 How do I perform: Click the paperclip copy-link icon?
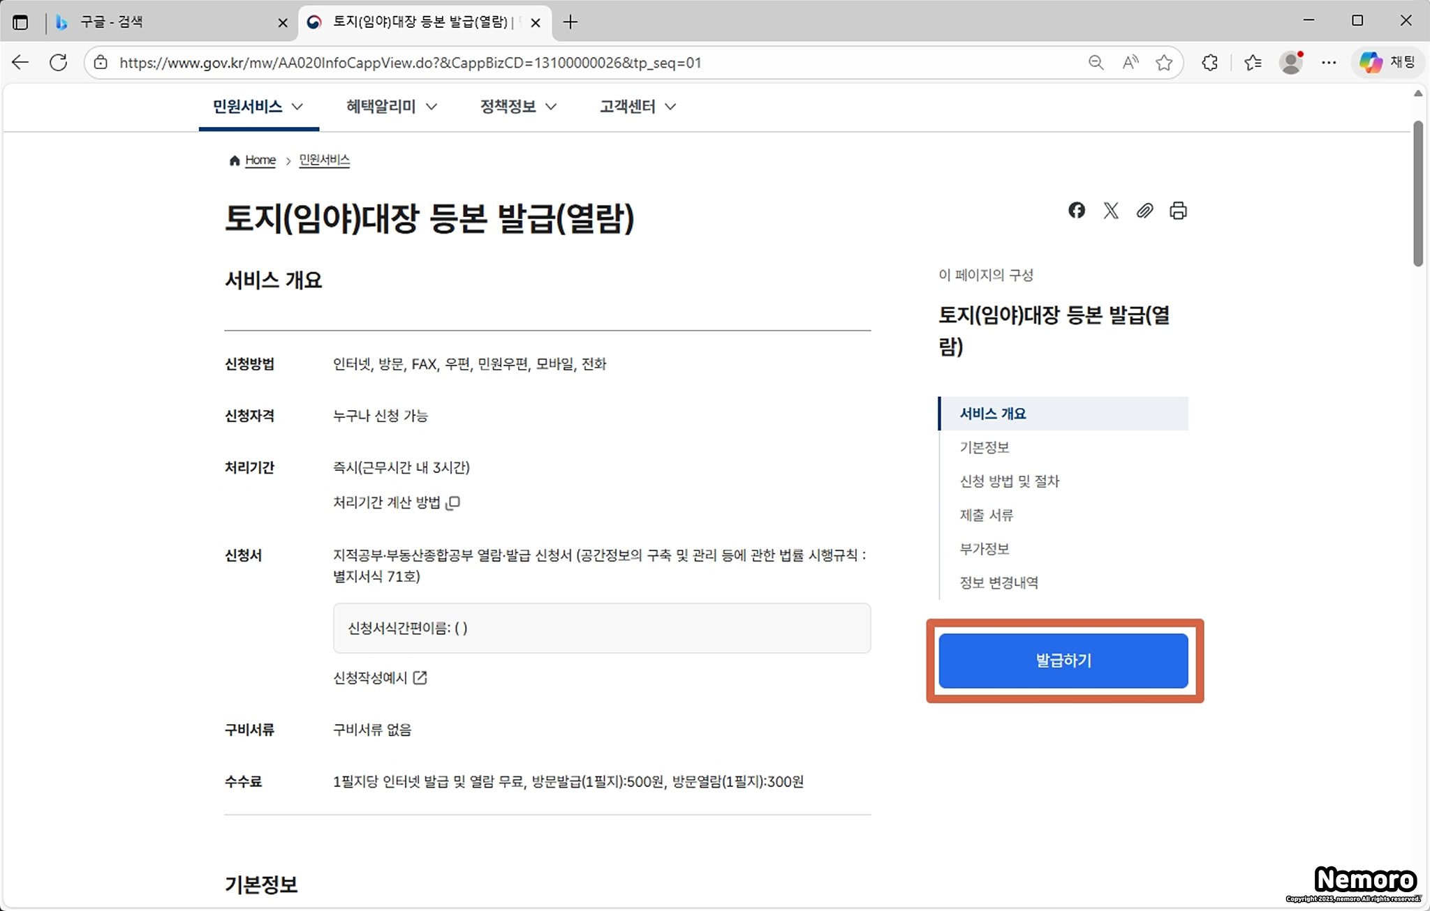point(1144,210)
